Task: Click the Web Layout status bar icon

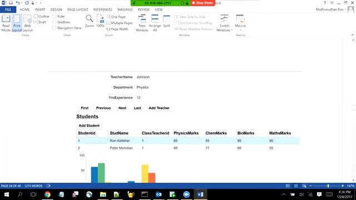Action: [304, 186]
